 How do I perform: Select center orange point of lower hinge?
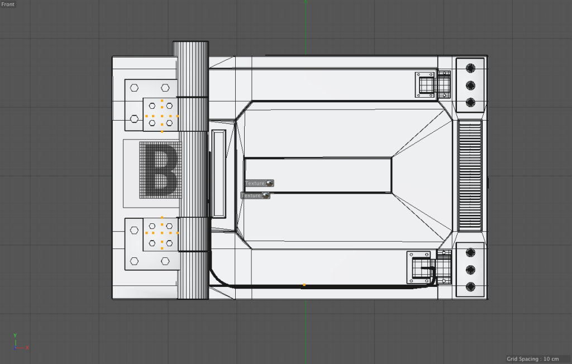pyautogui.click(x=162, y=232)
